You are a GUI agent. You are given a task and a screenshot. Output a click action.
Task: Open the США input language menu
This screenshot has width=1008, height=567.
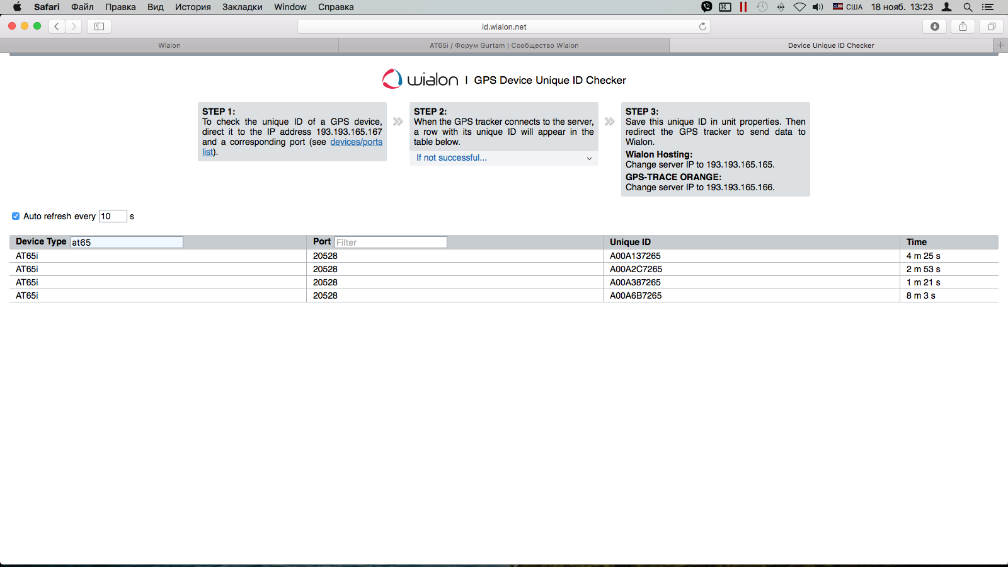tap(847, 7)
